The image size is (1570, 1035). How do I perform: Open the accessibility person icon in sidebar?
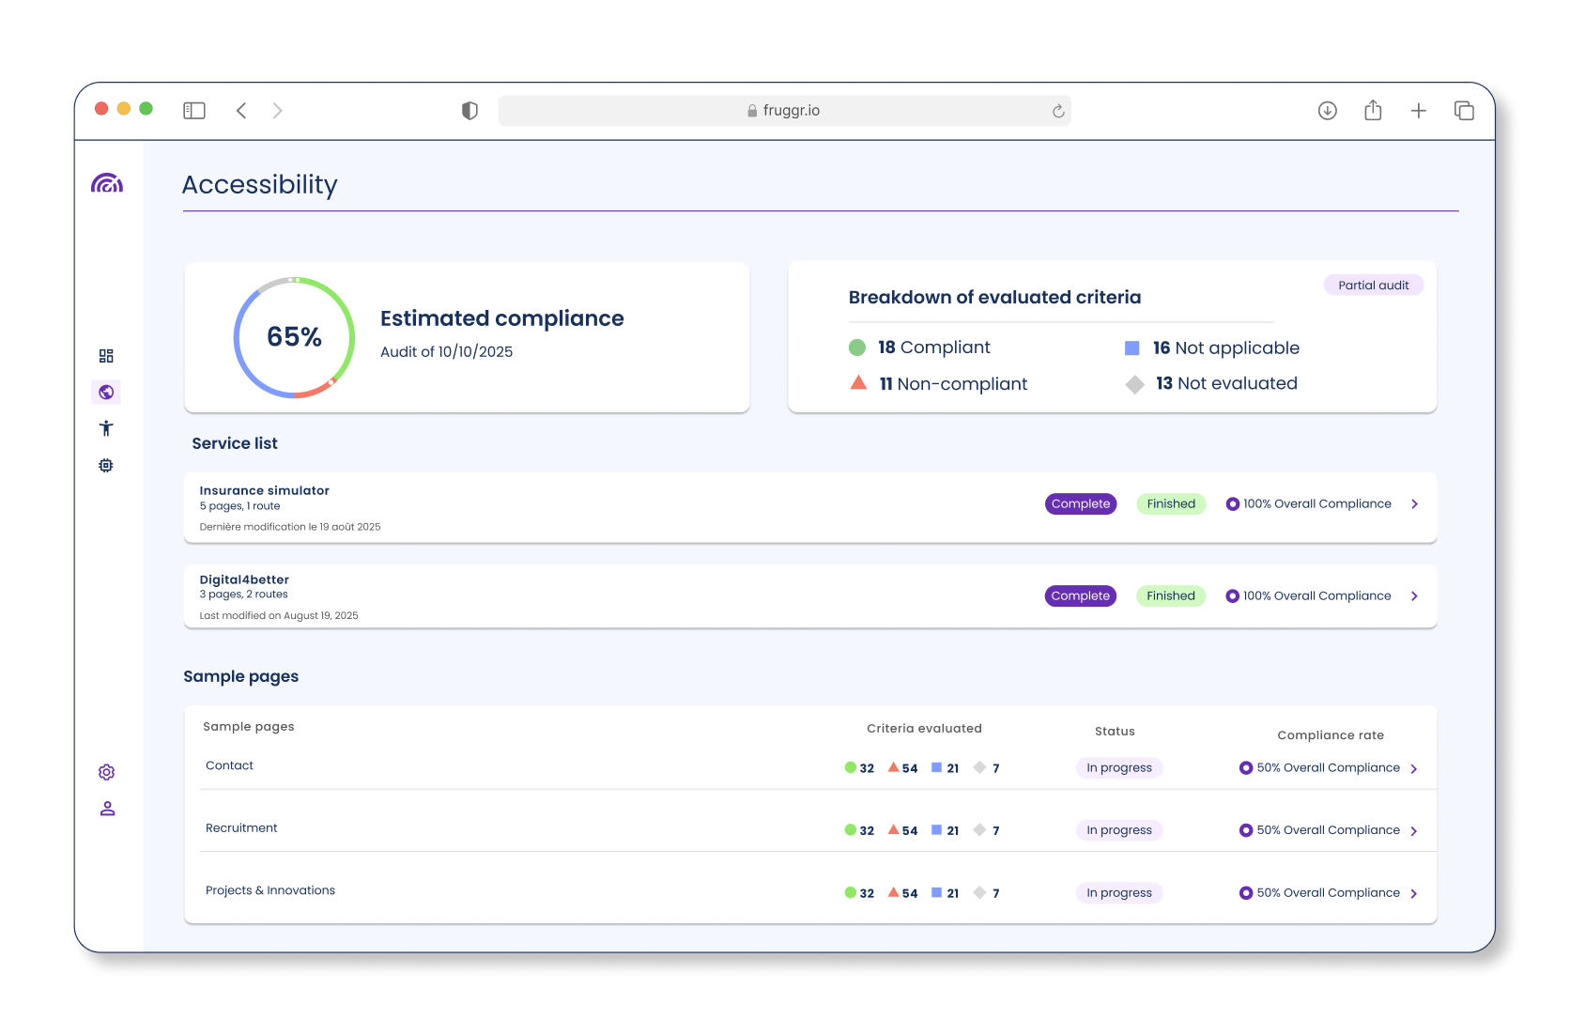pos(106,428)
